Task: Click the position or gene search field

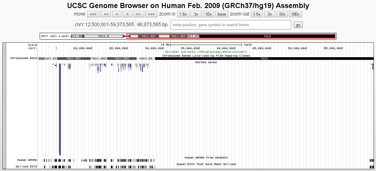Action: tap(231, 25)
